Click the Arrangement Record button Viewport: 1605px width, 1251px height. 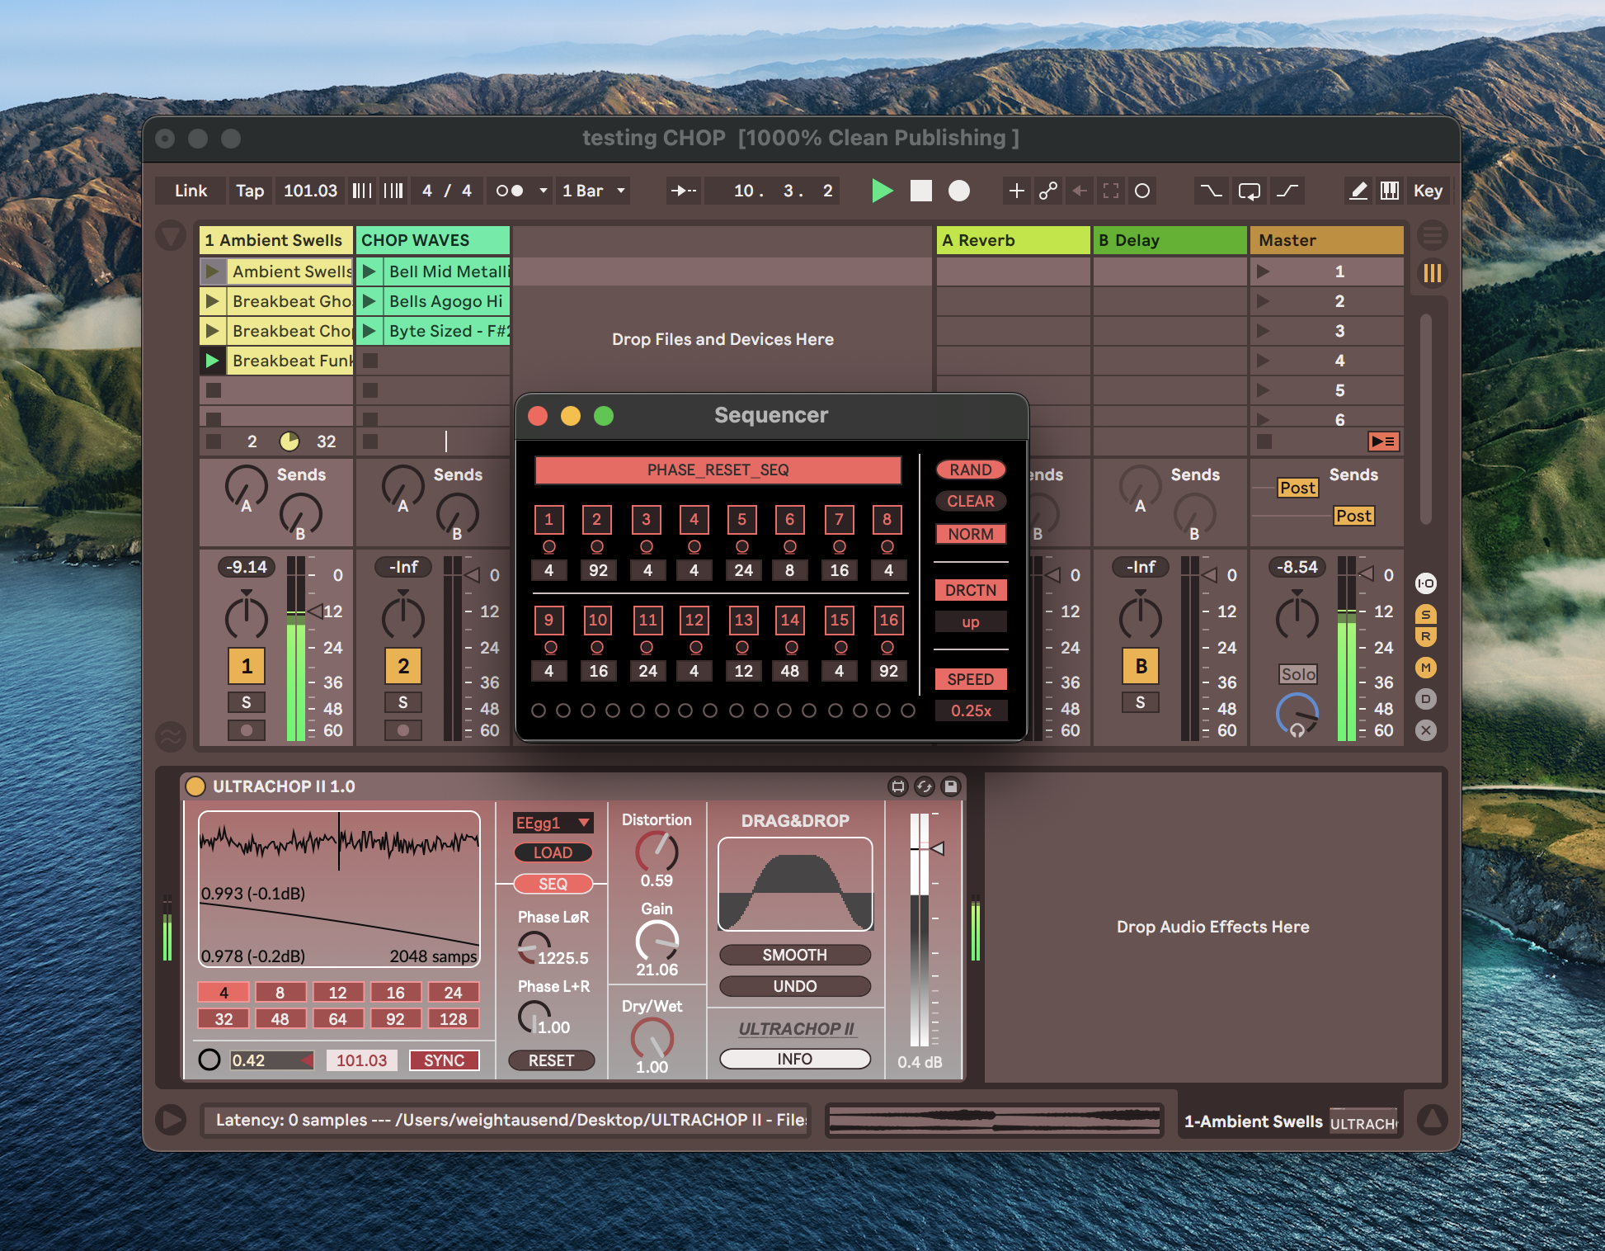point(958,191)
